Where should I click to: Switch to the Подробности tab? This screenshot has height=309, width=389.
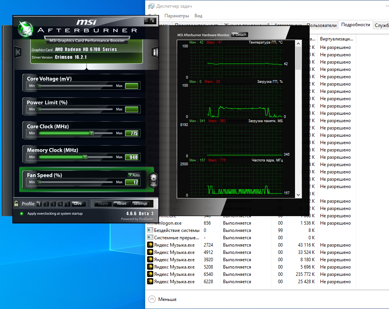pyautogui.click(x=355, y=25)
